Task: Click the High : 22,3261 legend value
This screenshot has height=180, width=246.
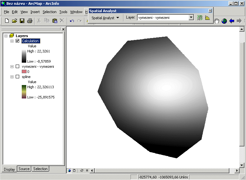Action: click(38, 51)
